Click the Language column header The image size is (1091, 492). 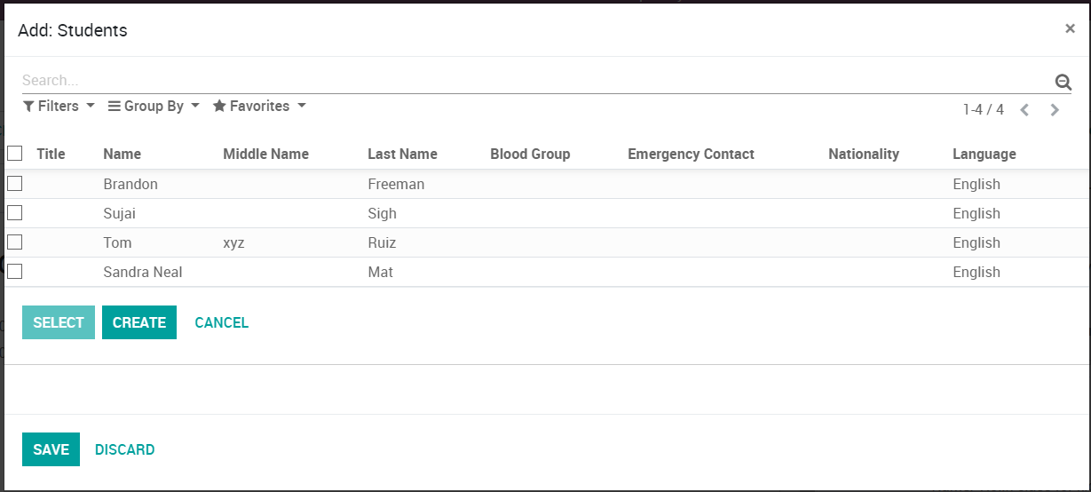984,155
